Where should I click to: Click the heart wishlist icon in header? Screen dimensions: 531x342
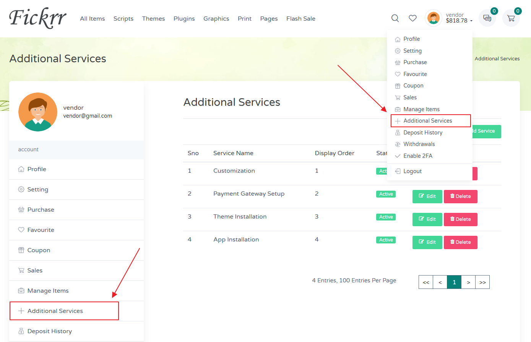coord(412,18)
